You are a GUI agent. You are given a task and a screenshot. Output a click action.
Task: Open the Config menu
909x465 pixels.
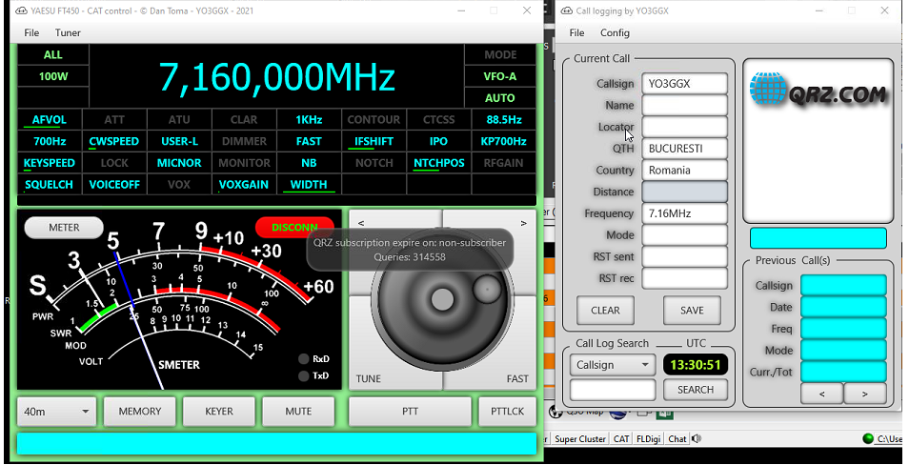click(616, 32)
